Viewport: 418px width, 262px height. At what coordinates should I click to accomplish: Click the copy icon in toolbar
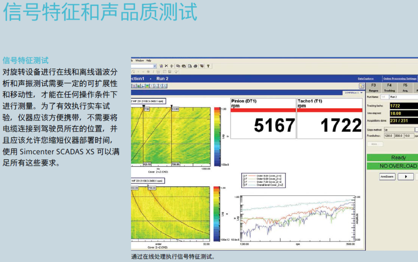(178, 66)
